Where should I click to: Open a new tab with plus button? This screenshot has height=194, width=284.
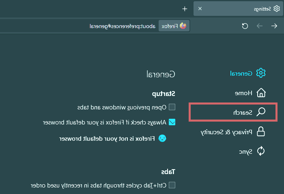(185, 9)
